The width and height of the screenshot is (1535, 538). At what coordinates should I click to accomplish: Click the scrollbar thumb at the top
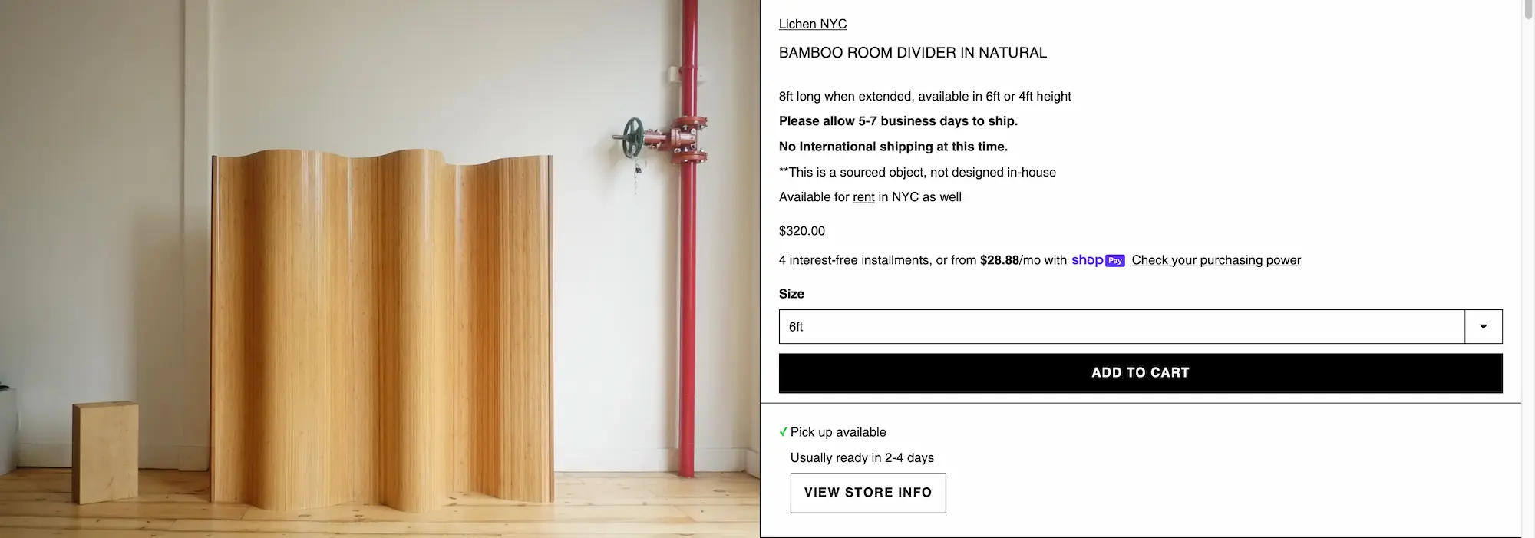tap(1528, 9)
